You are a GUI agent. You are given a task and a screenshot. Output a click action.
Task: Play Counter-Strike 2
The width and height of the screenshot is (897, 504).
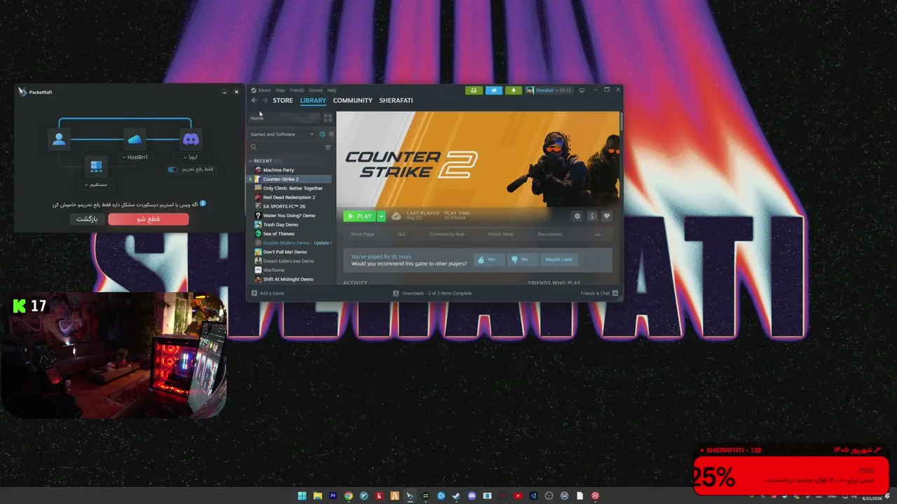coord(360,216)
